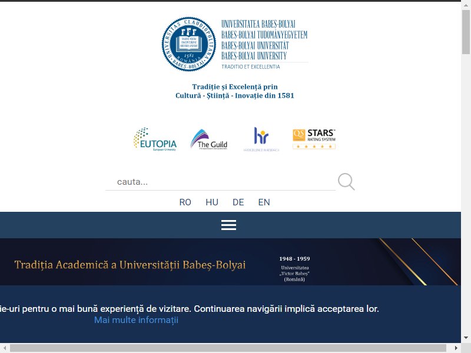Viewport: 471px width, 353px height.
Task: Click the HR Excellence in Research logo
Action: [261, 139]
